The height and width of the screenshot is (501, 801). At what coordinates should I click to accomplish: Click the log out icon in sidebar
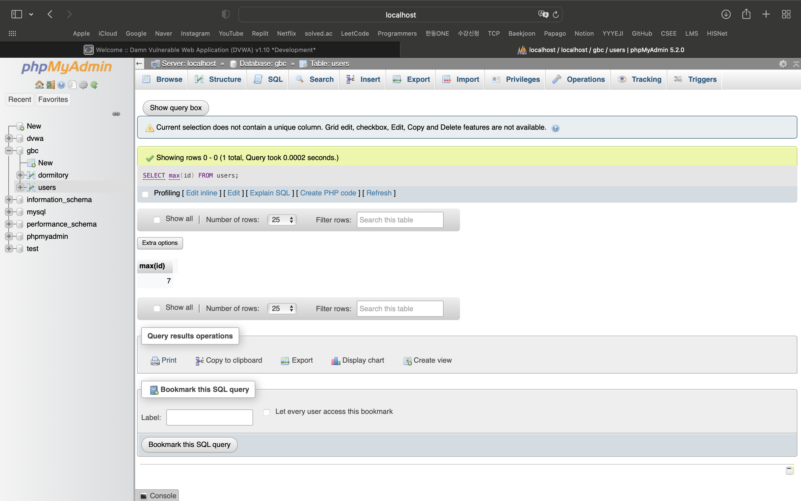click(50, 85)
